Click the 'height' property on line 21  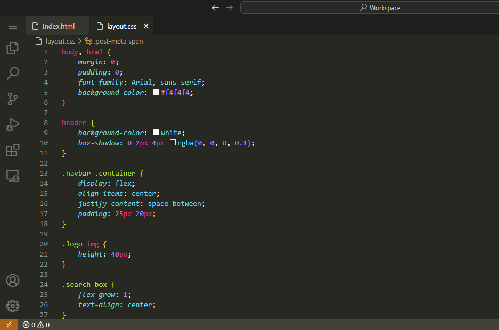91,254
